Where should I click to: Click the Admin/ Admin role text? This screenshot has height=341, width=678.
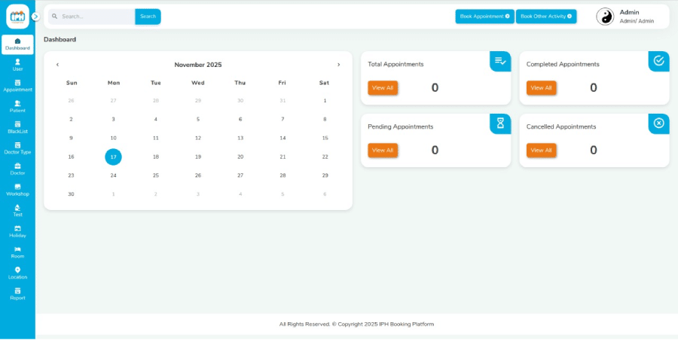[x=637, y=21]
